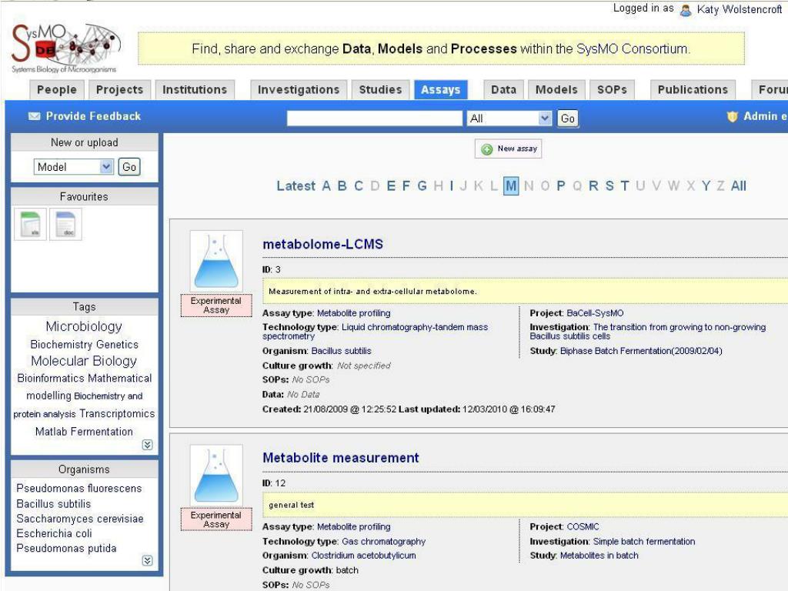Click the Metabolite measurement flask icon
The height and width of the screenshot is (591, 788).
[216, 476]
